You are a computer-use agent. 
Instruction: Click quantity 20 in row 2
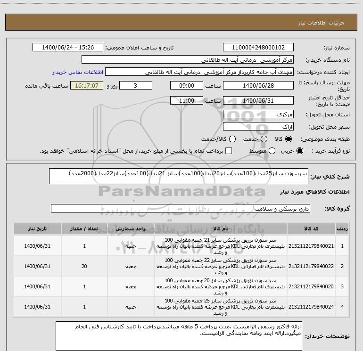84,266
